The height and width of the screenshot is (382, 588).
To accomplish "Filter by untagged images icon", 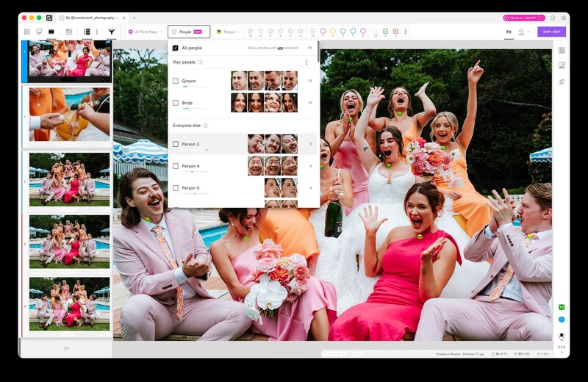I will [376, 31].
